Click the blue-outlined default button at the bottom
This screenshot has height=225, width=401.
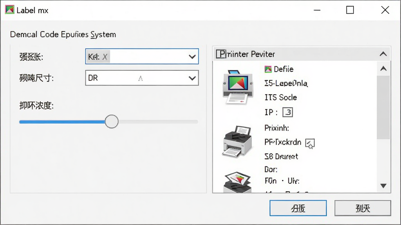[298, 208]
